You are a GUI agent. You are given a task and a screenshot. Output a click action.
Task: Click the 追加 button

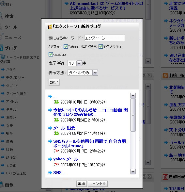tap(82, 184)
